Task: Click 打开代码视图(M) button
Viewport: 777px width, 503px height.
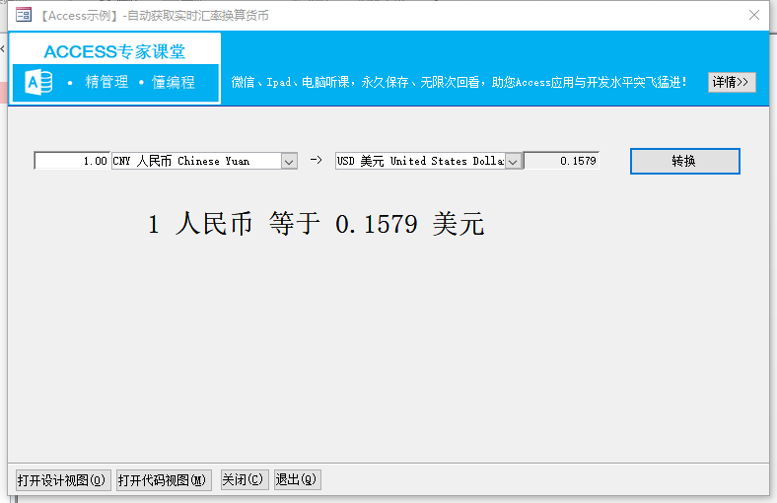Action: [x=164, y=480]
